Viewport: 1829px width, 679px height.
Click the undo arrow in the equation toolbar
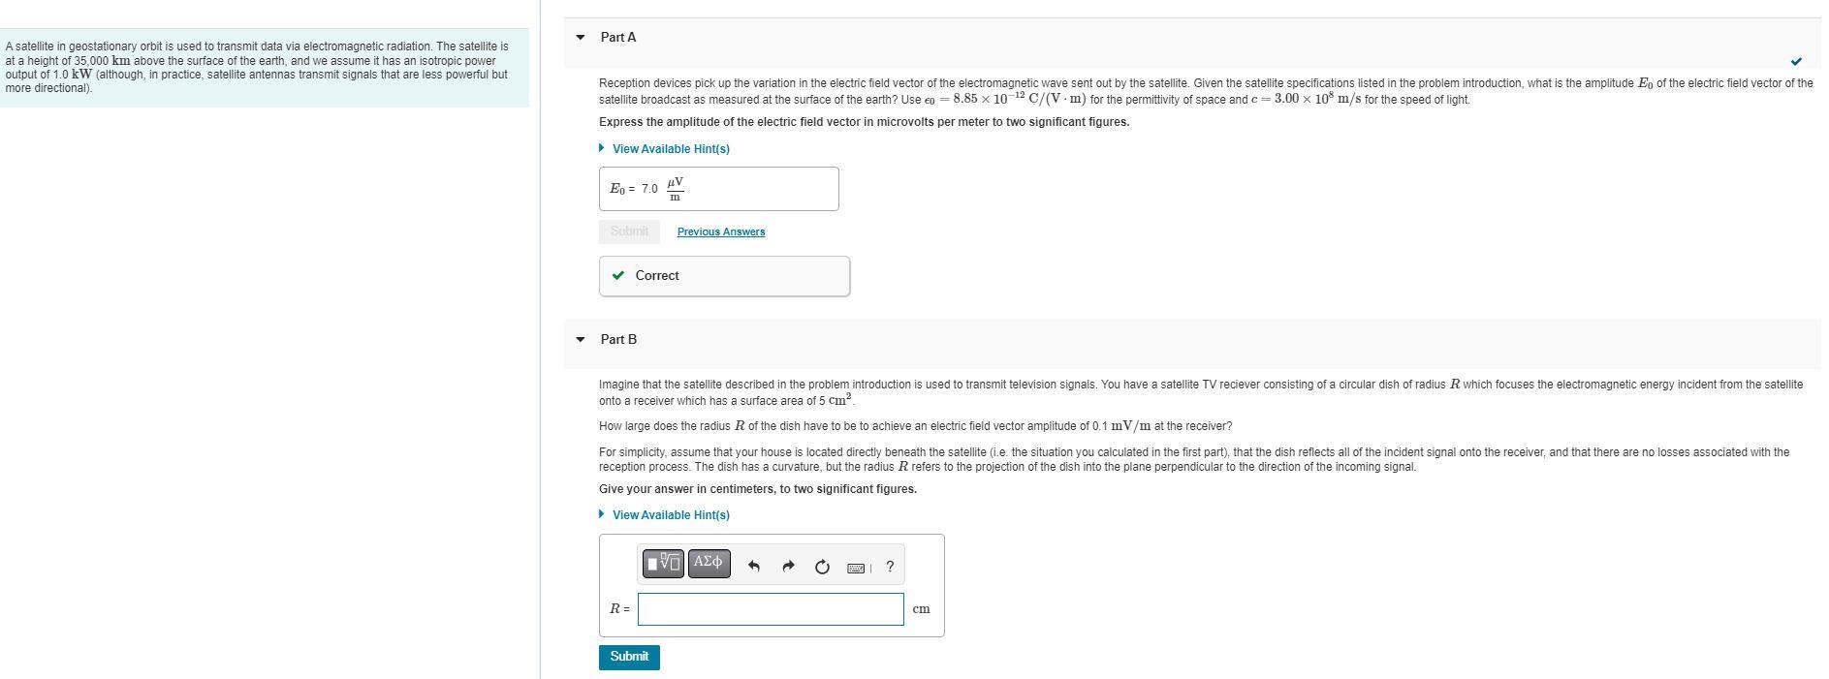pyautogui.click(x=753, y=566)
